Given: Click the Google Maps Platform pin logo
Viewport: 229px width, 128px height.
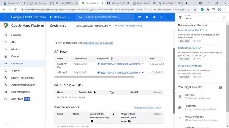Looking at the screenshot, I should pyautogui.click(x=6, y=26).
